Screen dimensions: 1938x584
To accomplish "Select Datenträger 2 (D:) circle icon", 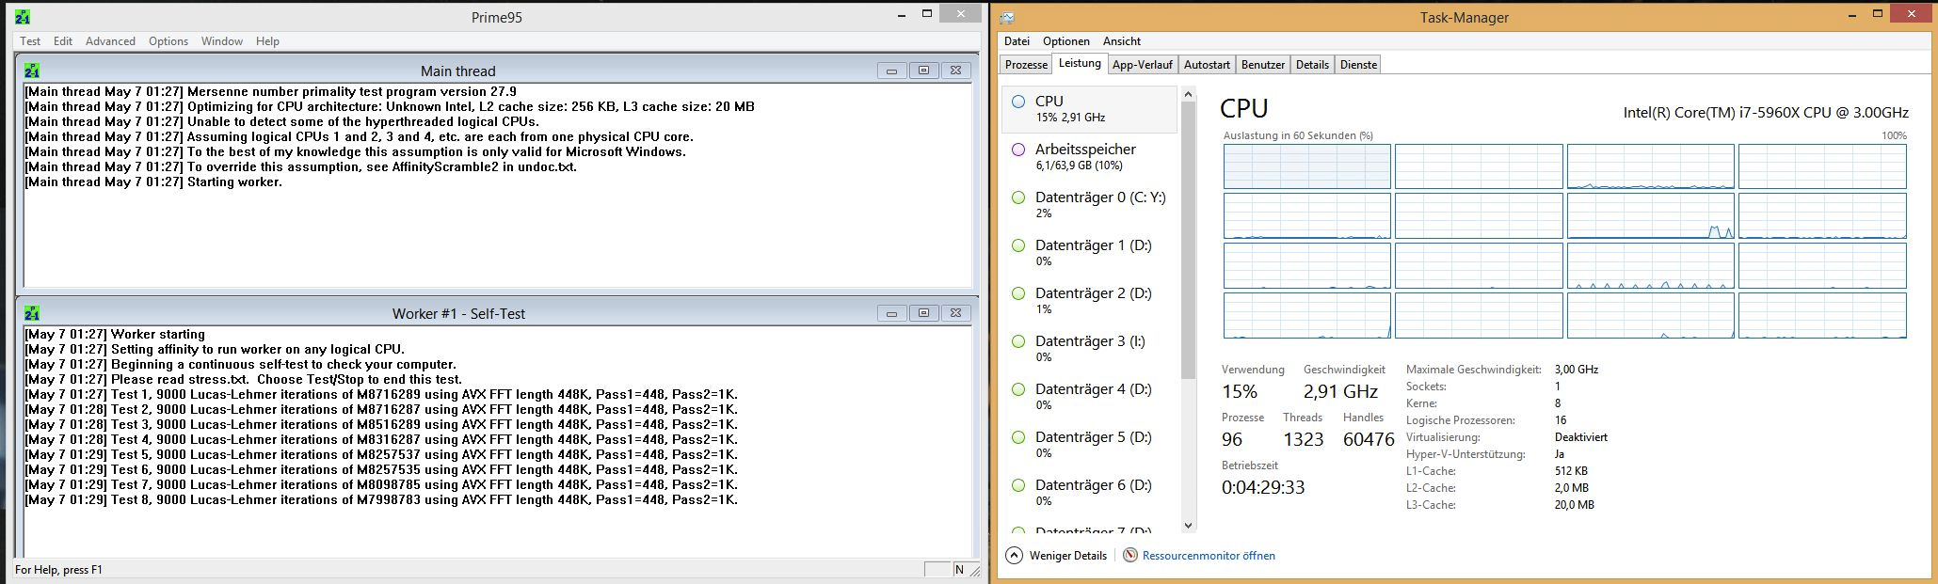I will [x=1018, y=293].
